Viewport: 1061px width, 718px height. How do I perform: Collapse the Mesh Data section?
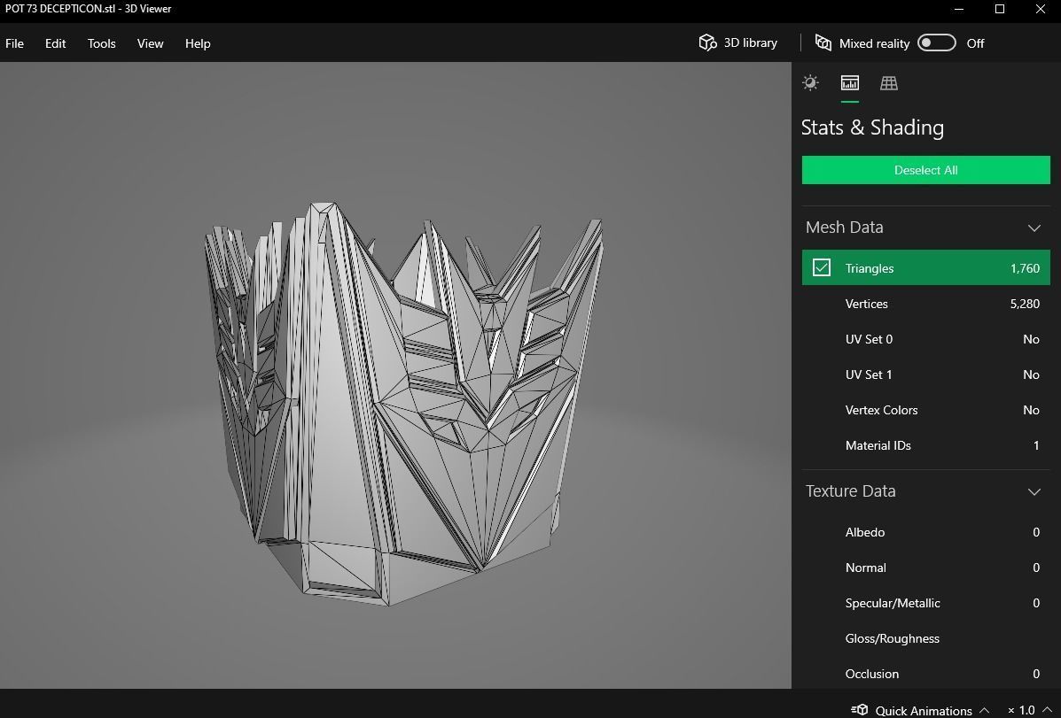[1034, 228]
